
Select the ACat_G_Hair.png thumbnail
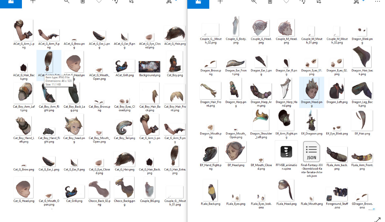point(175,34)
